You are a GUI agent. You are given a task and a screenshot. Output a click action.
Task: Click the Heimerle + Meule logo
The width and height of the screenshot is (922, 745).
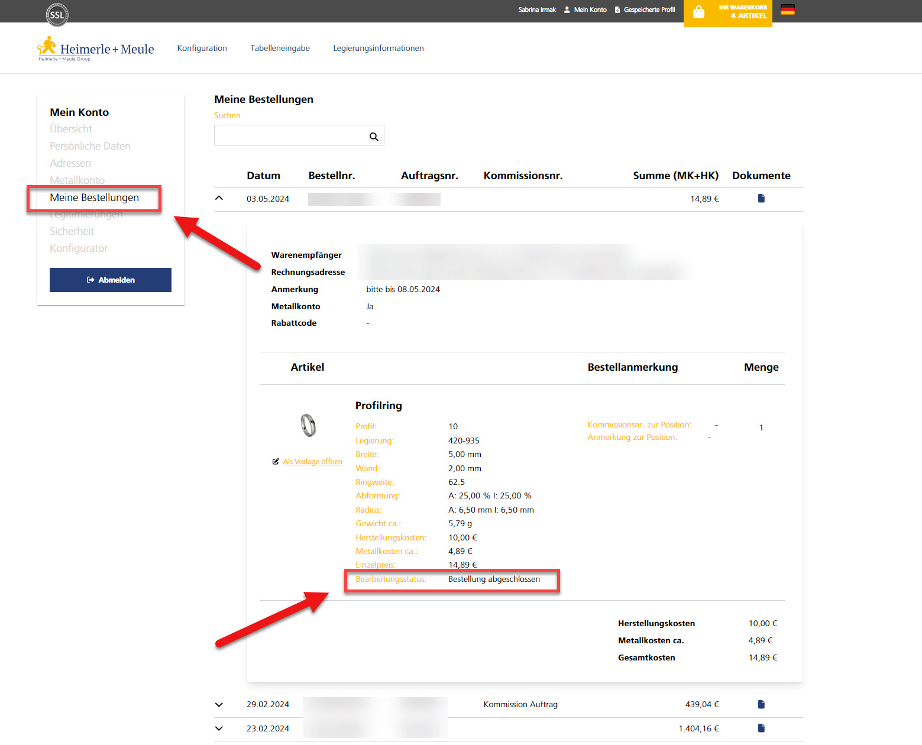tap(96, 49)
